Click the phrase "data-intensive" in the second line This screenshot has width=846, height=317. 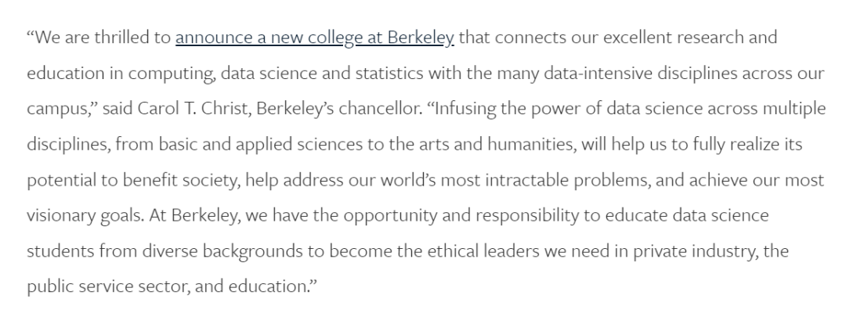pos(598,74)
